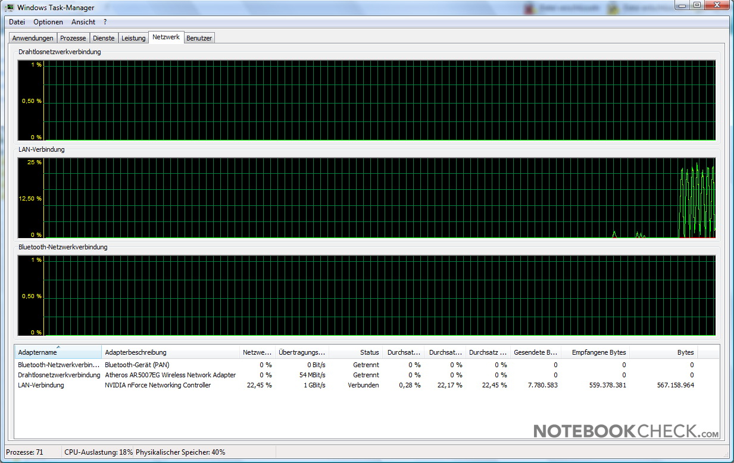Switch to the Leistung tab
The height and width of the screenshot is (463, 734).
point(133,38)
